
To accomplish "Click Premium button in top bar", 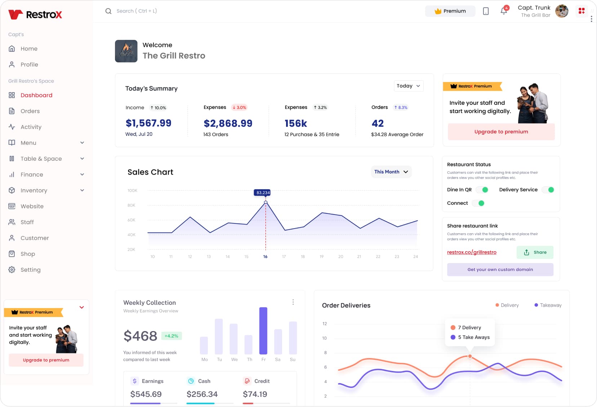I will (x=450, y=11).
